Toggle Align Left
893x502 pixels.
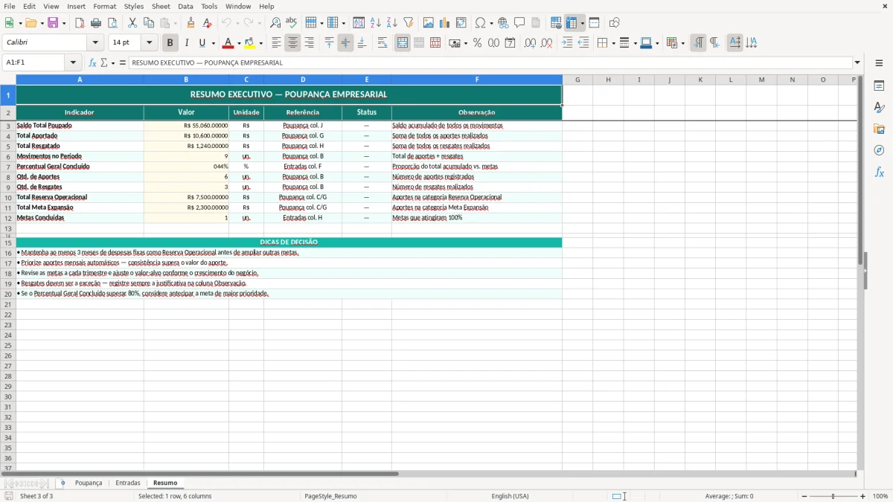tap(277, 43)
